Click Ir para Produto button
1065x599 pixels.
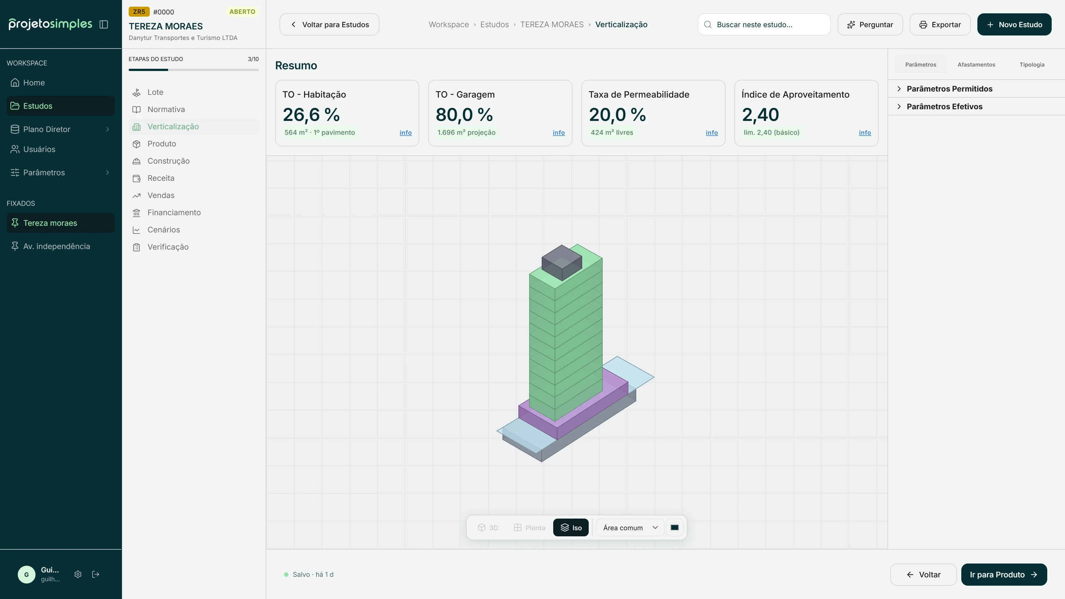coord(1004,575)
